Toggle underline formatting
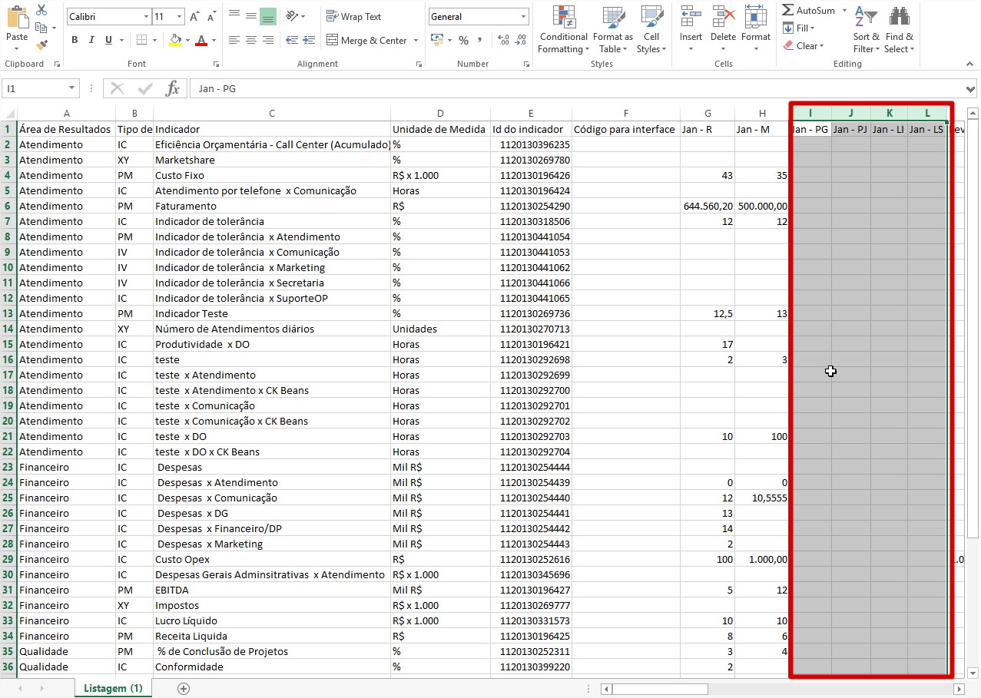The width and height of the screenshot is (981, 698). [108, 40]
